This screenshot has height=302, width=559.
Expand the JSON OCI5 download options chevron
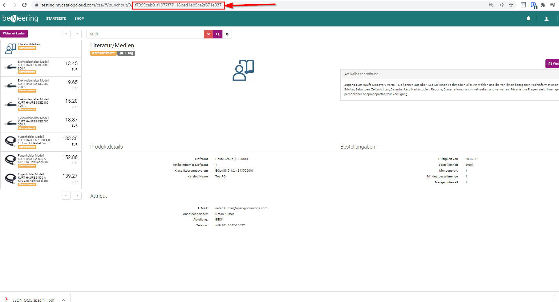coord(63,300)
